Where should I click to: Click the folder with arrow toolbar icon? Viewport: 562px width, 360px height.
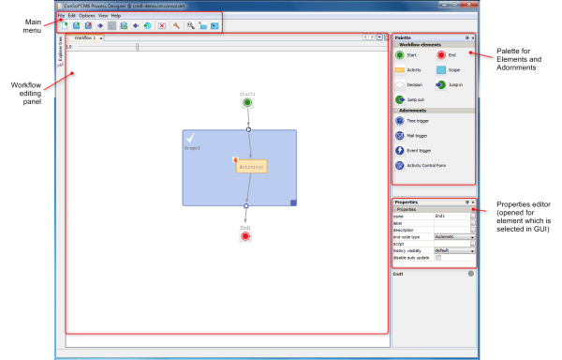(202, 25)
